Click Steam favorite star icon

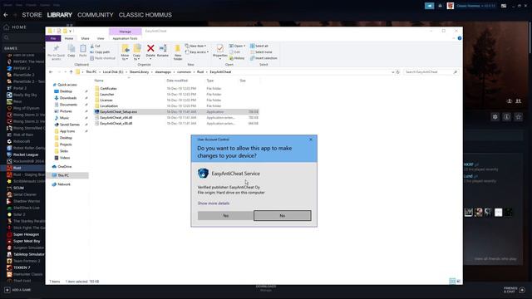click(x=518, y=117)
